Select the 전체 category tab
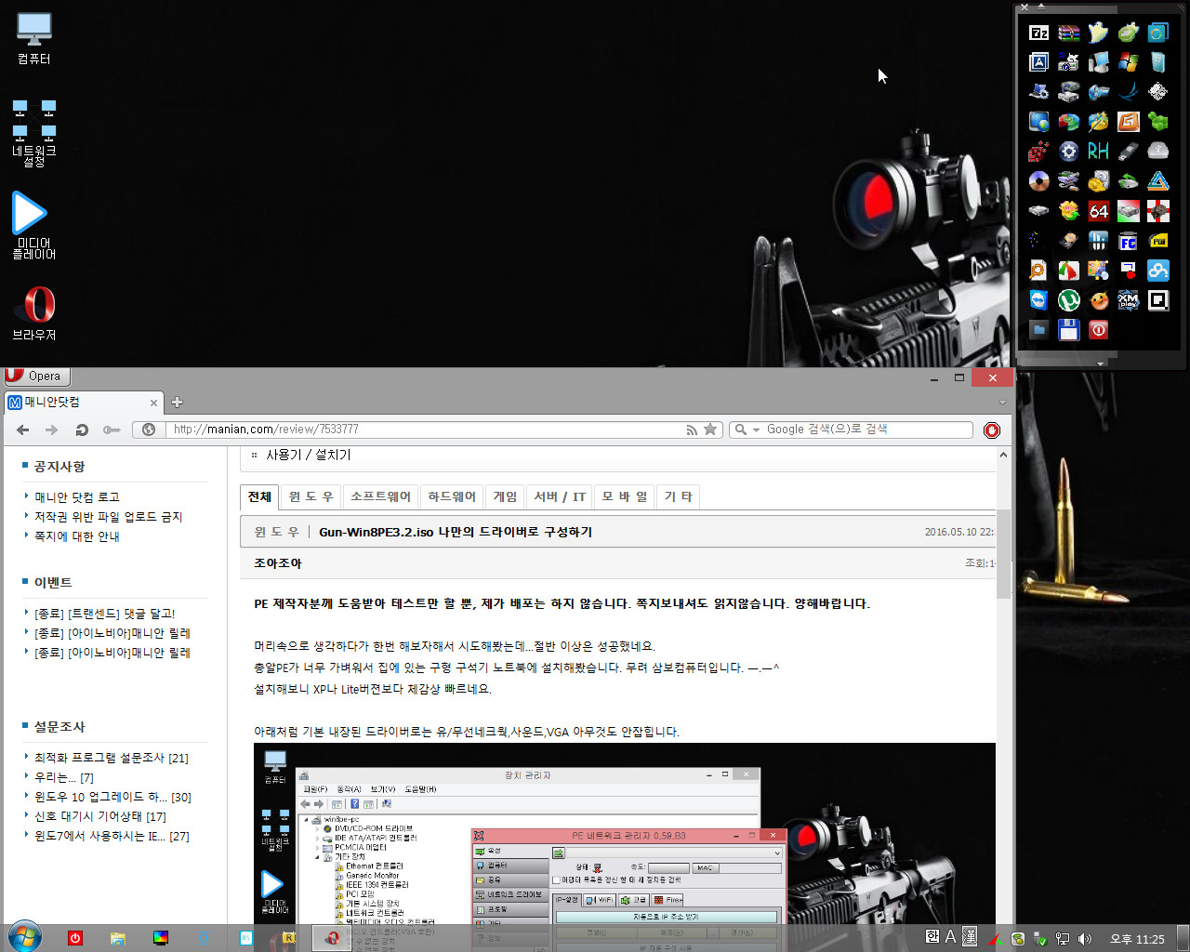 (259, 496)
